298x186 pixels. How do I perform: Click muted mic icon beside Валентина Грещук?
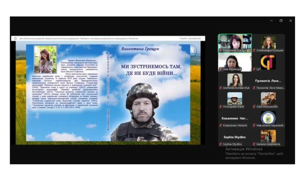pos(221,50)
